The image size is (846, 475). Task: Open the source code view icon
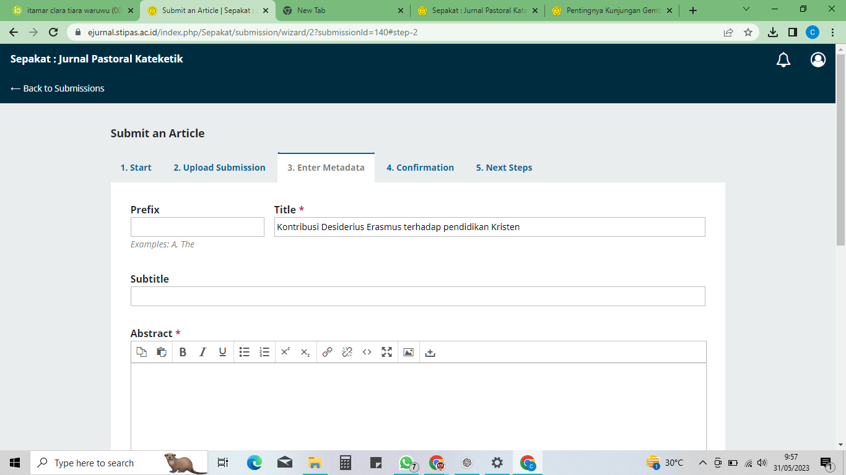coord(367,352)
